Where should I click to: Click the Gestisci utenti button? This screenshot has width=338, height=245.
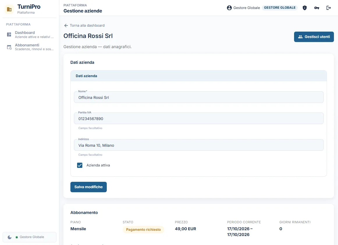[314, 37]
